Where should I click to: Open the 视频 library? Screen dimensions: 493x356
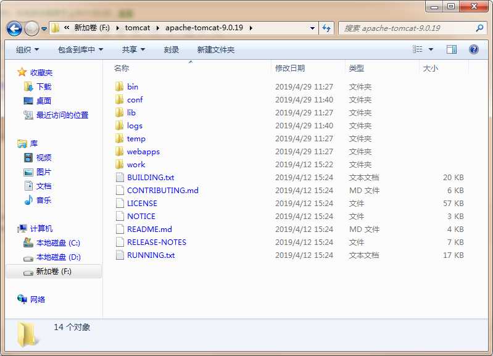click(44, 157)
